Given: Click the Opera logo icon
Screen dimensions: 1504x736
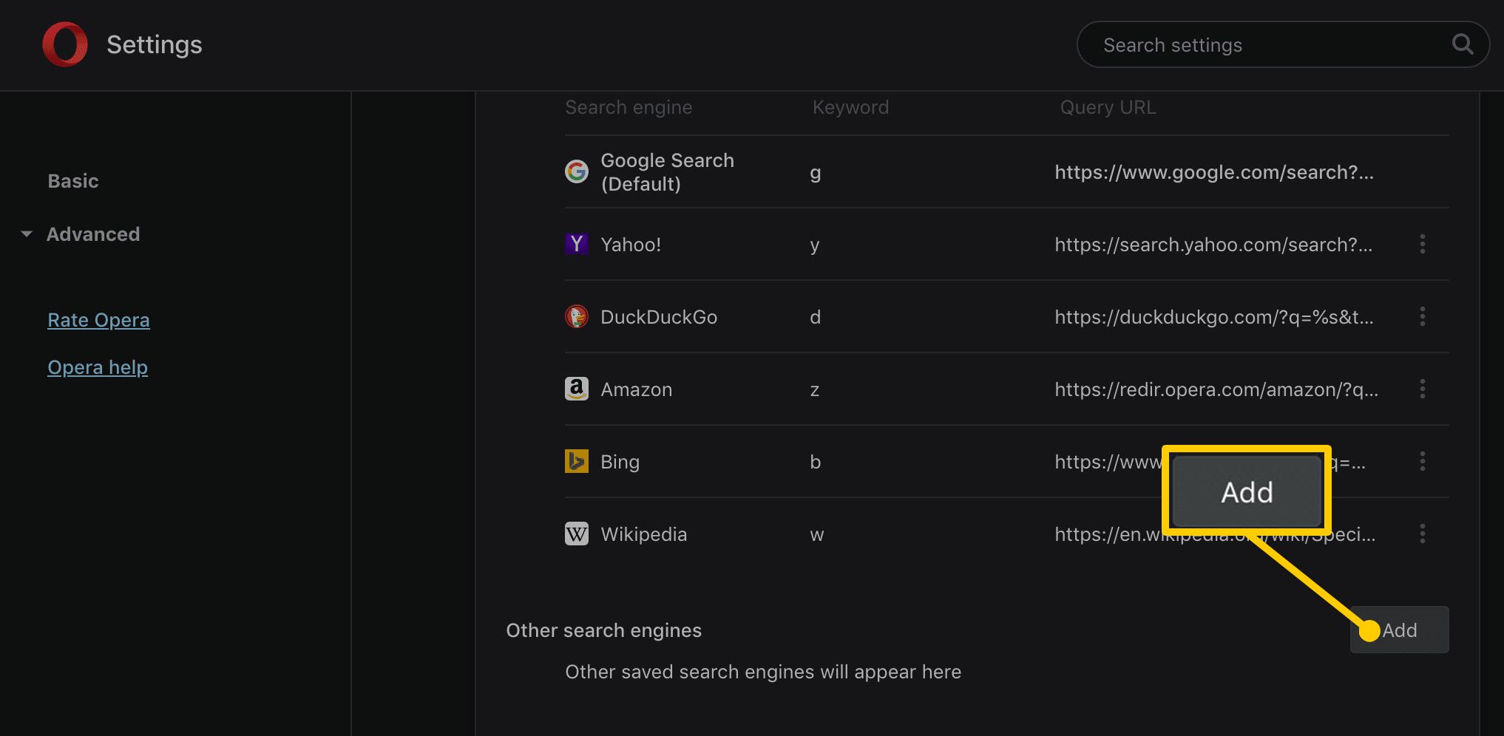Looking at the screenshot, I should 65,44.
